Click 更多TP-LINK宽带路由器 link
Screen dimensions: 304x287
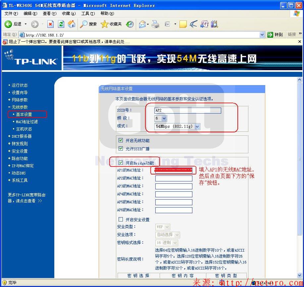(26, 198)
